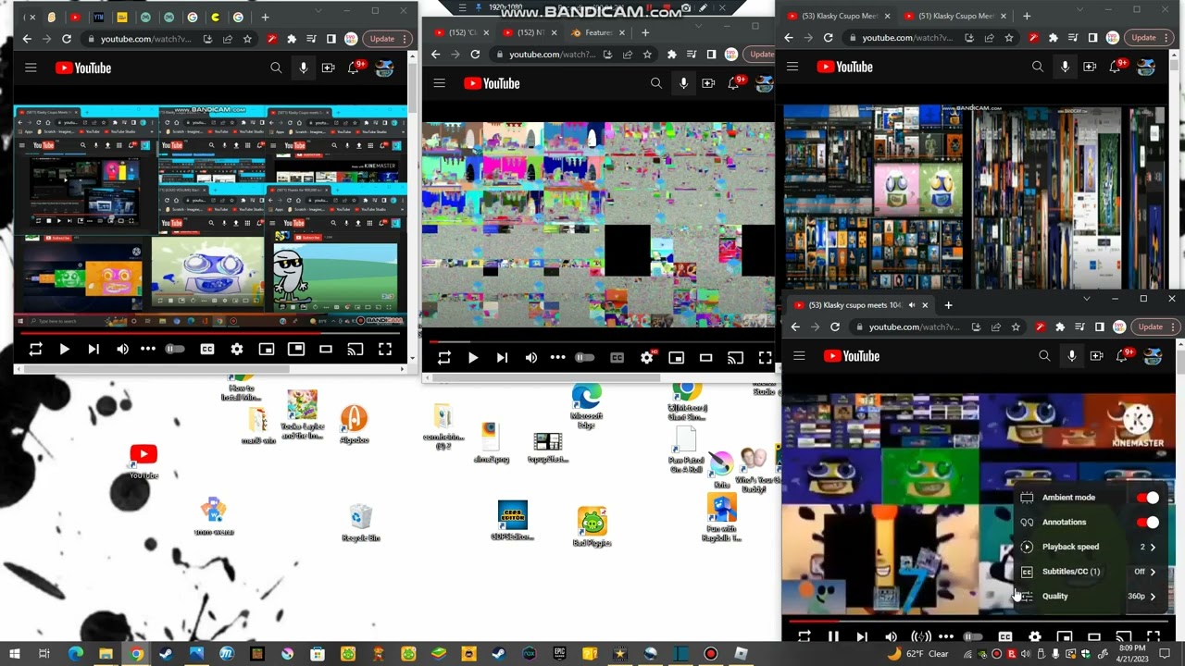Open account avatar menu in bottom-right window

point(1154,356)
